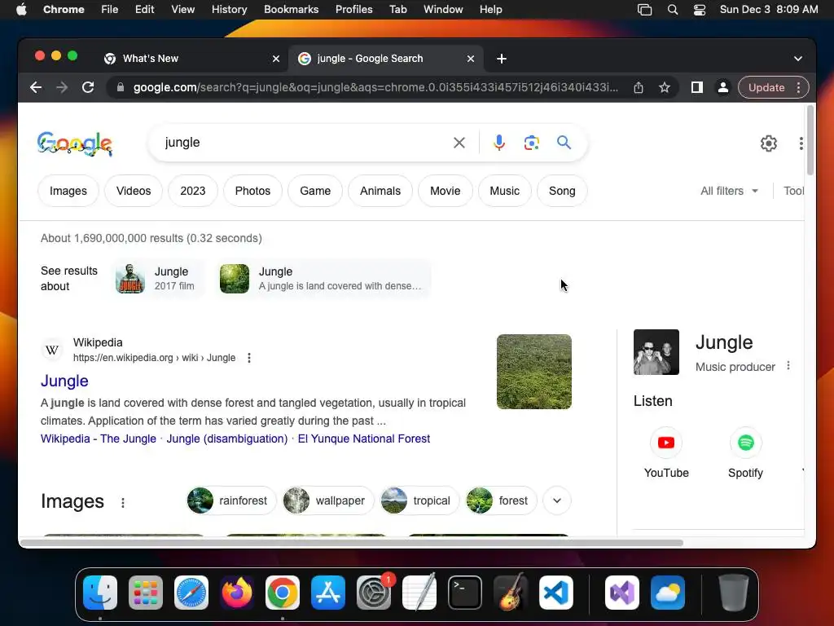Open Google apps dots at top right

click(801, 143)
